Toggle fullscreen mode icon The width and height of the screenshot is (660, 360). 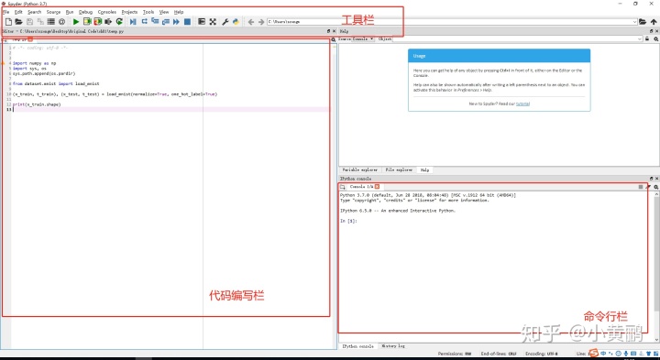(x=213, y=21)
